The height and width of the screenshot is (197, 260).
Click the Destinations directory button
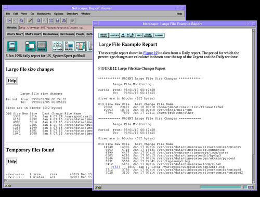tap(50, 34)
